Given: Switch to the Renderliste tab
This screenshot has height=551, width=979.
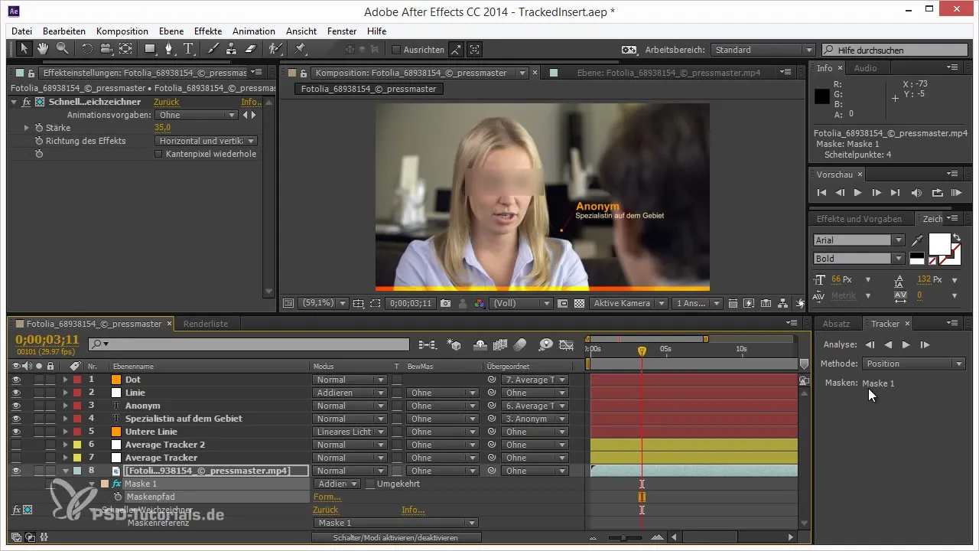Looking at the screenshot, I should pos(205,324).
